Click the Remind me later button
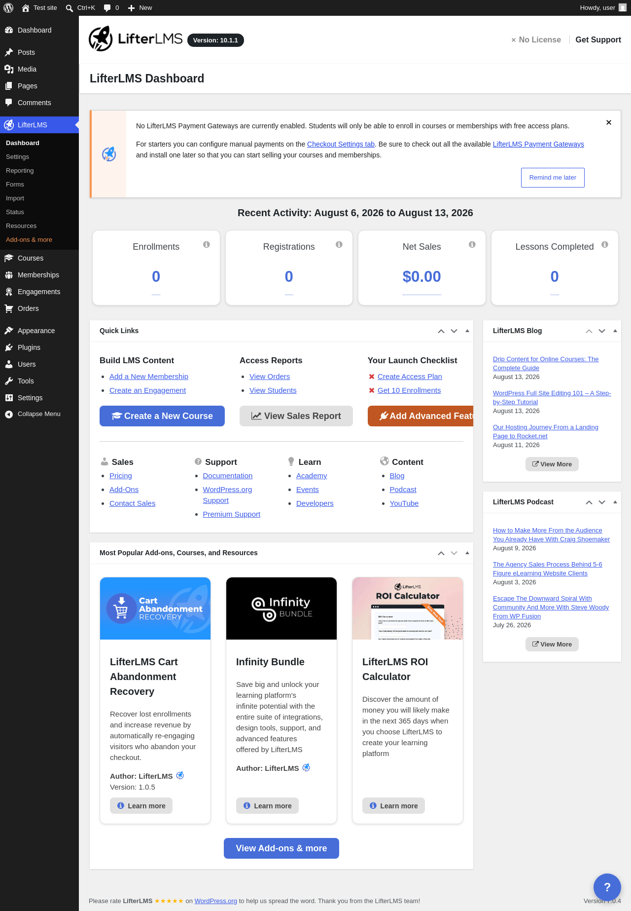631x911 pixels. tap(553, 178)
